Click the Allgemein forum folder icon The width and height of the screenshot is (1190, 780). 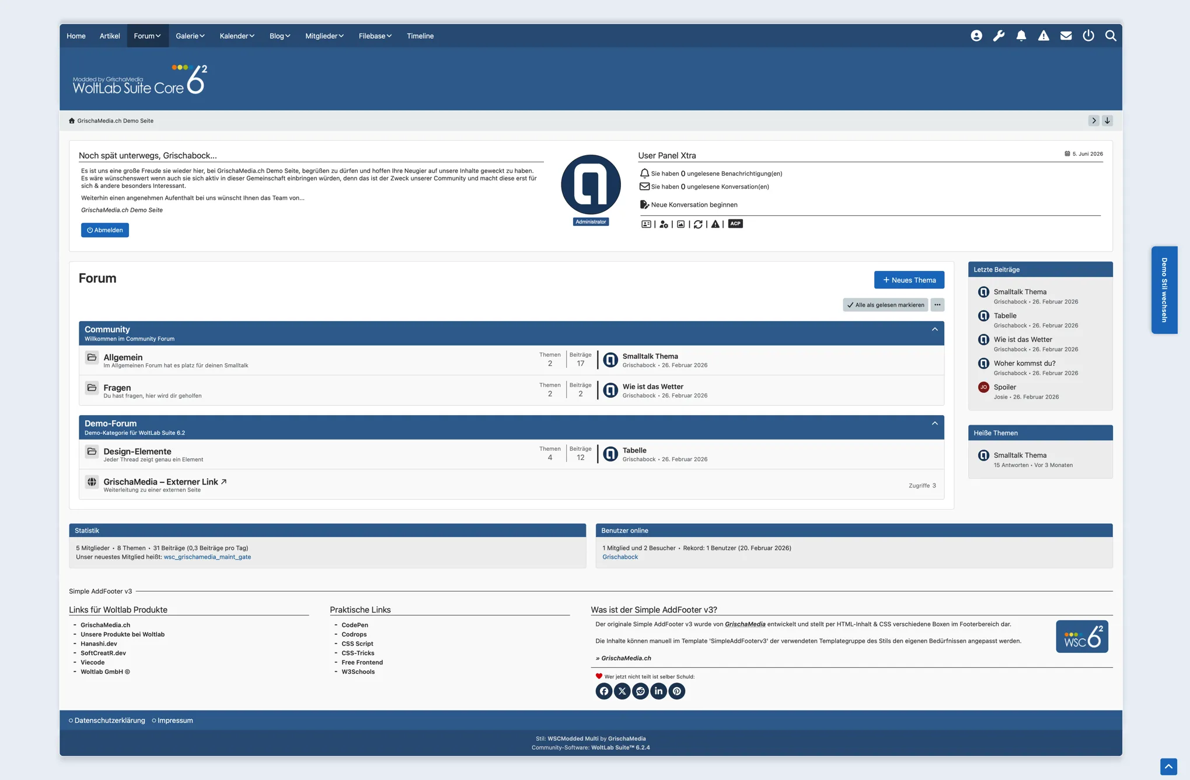92,357
